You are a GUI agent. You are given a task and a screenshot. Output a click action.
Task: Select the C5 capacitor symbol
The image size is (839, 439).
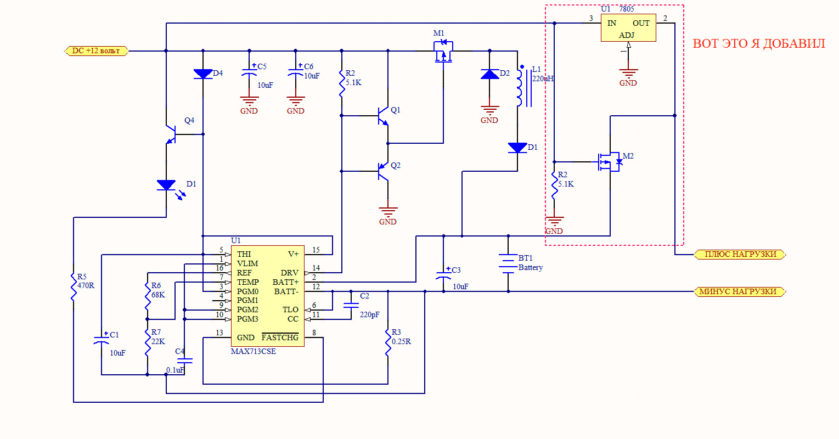point(250,72)
